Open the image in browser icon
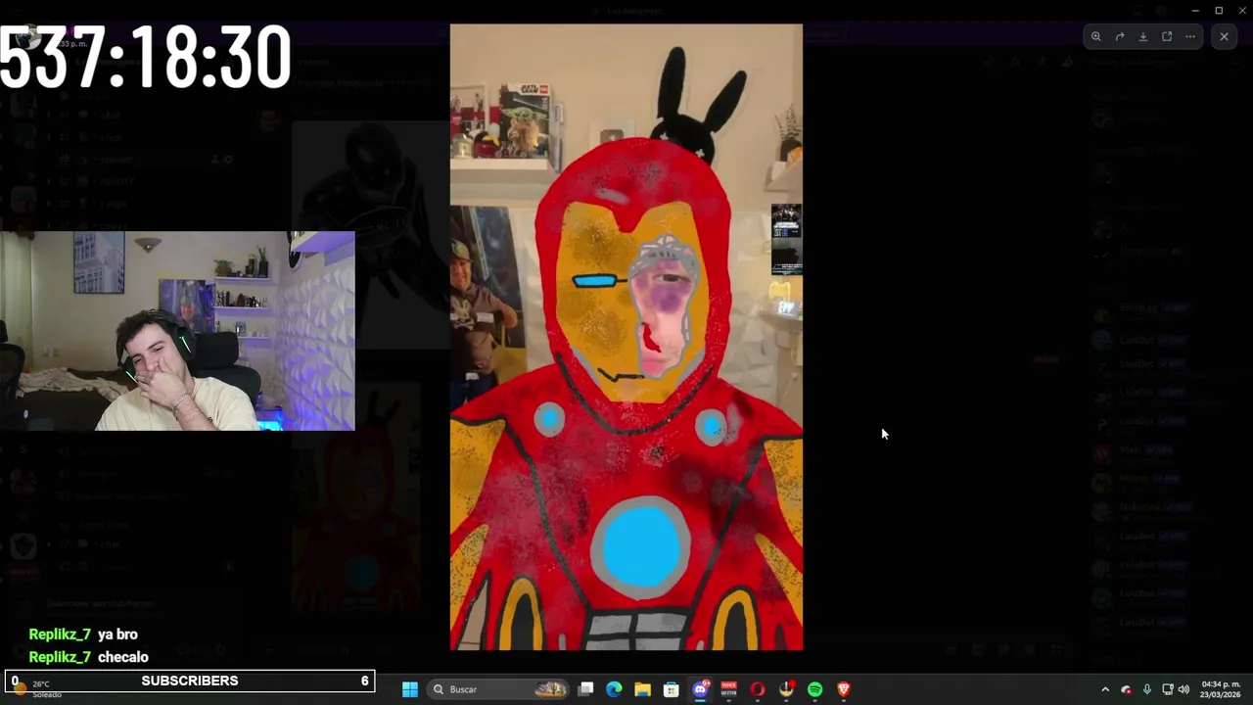 1167,36
